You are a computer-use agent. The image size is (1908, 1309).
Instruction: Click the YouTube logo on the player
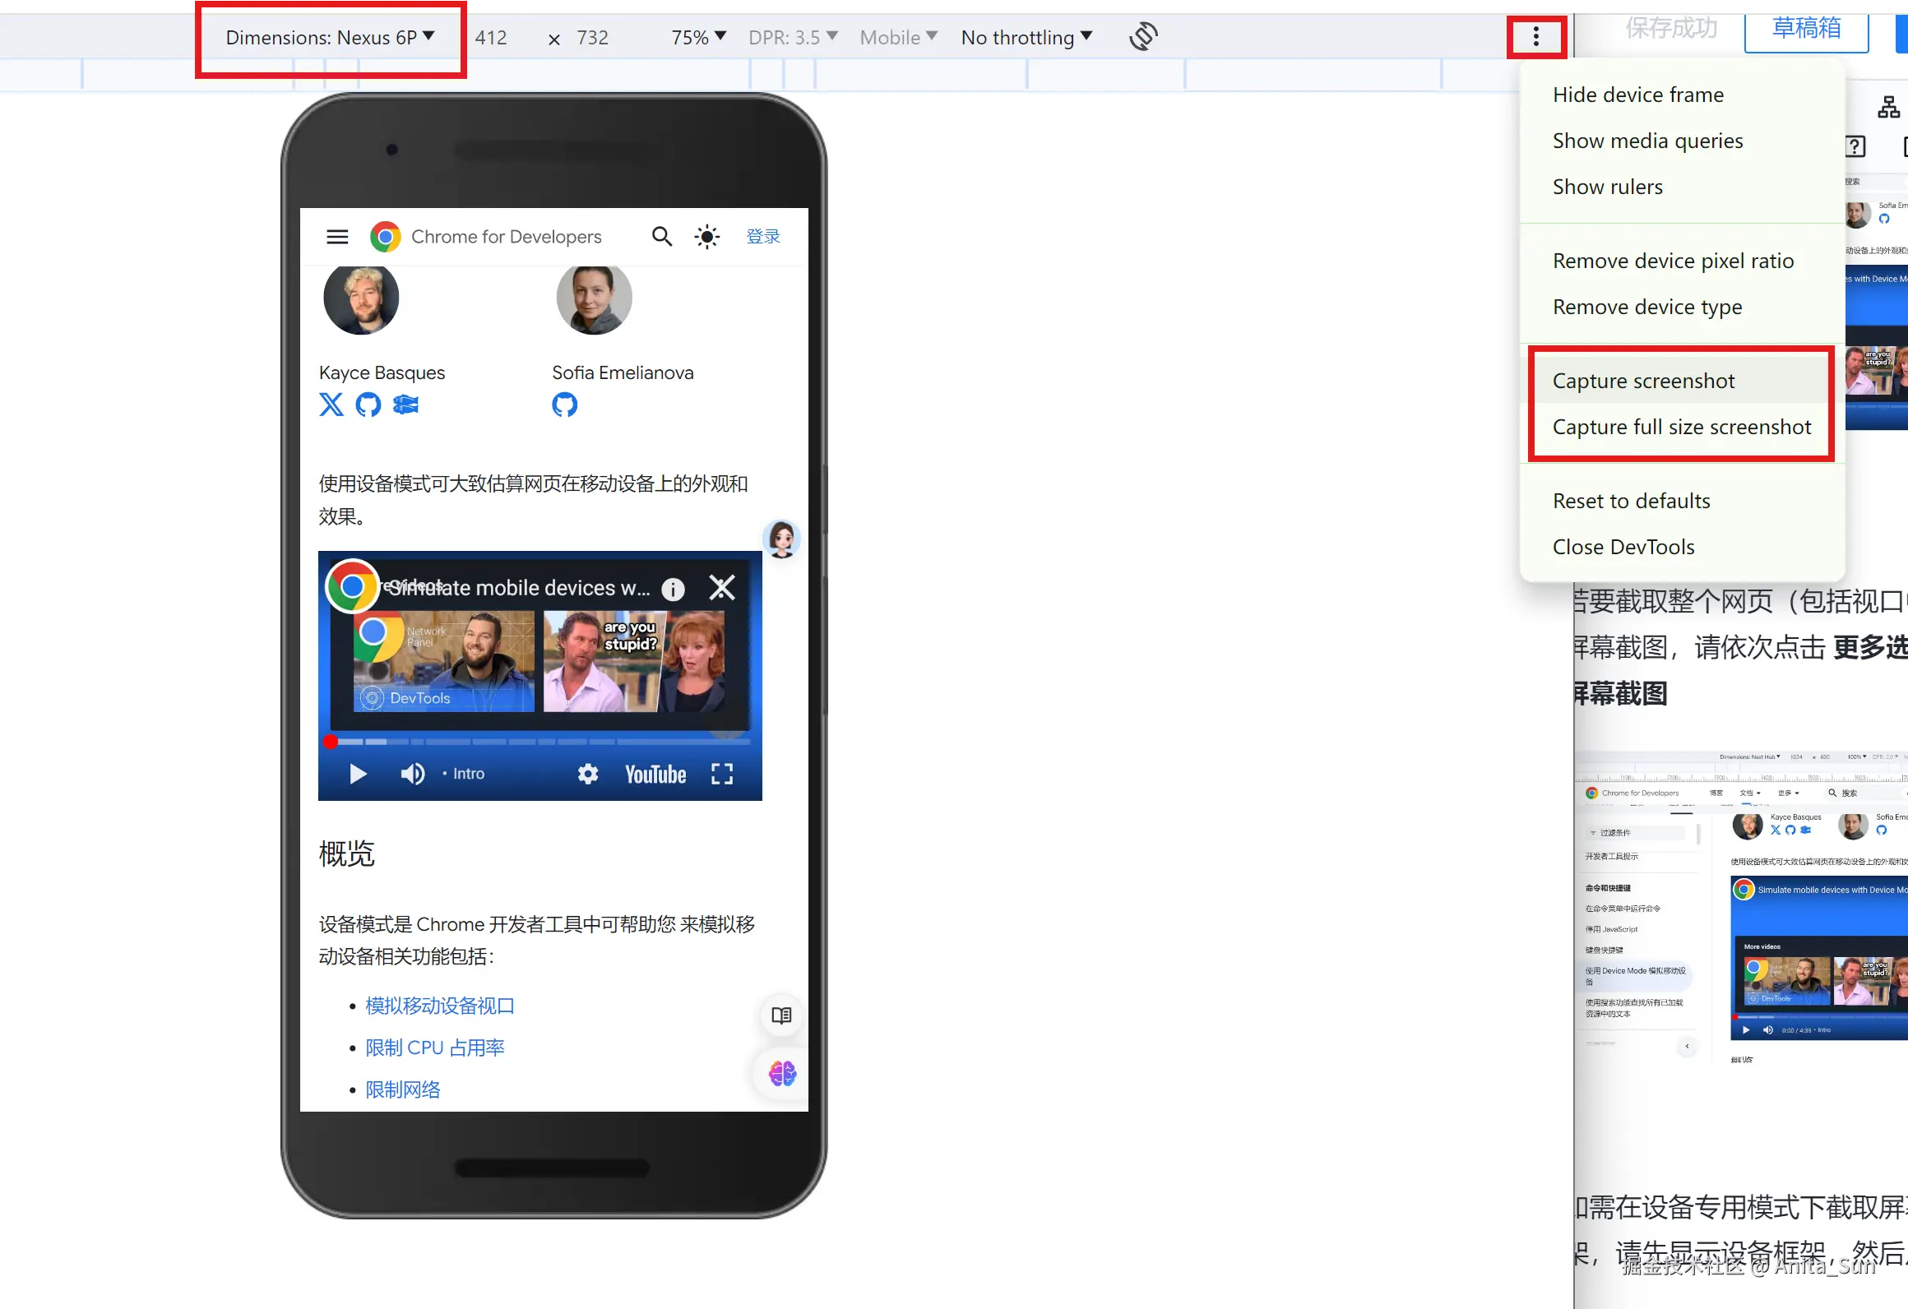click(x=655, y=775)
